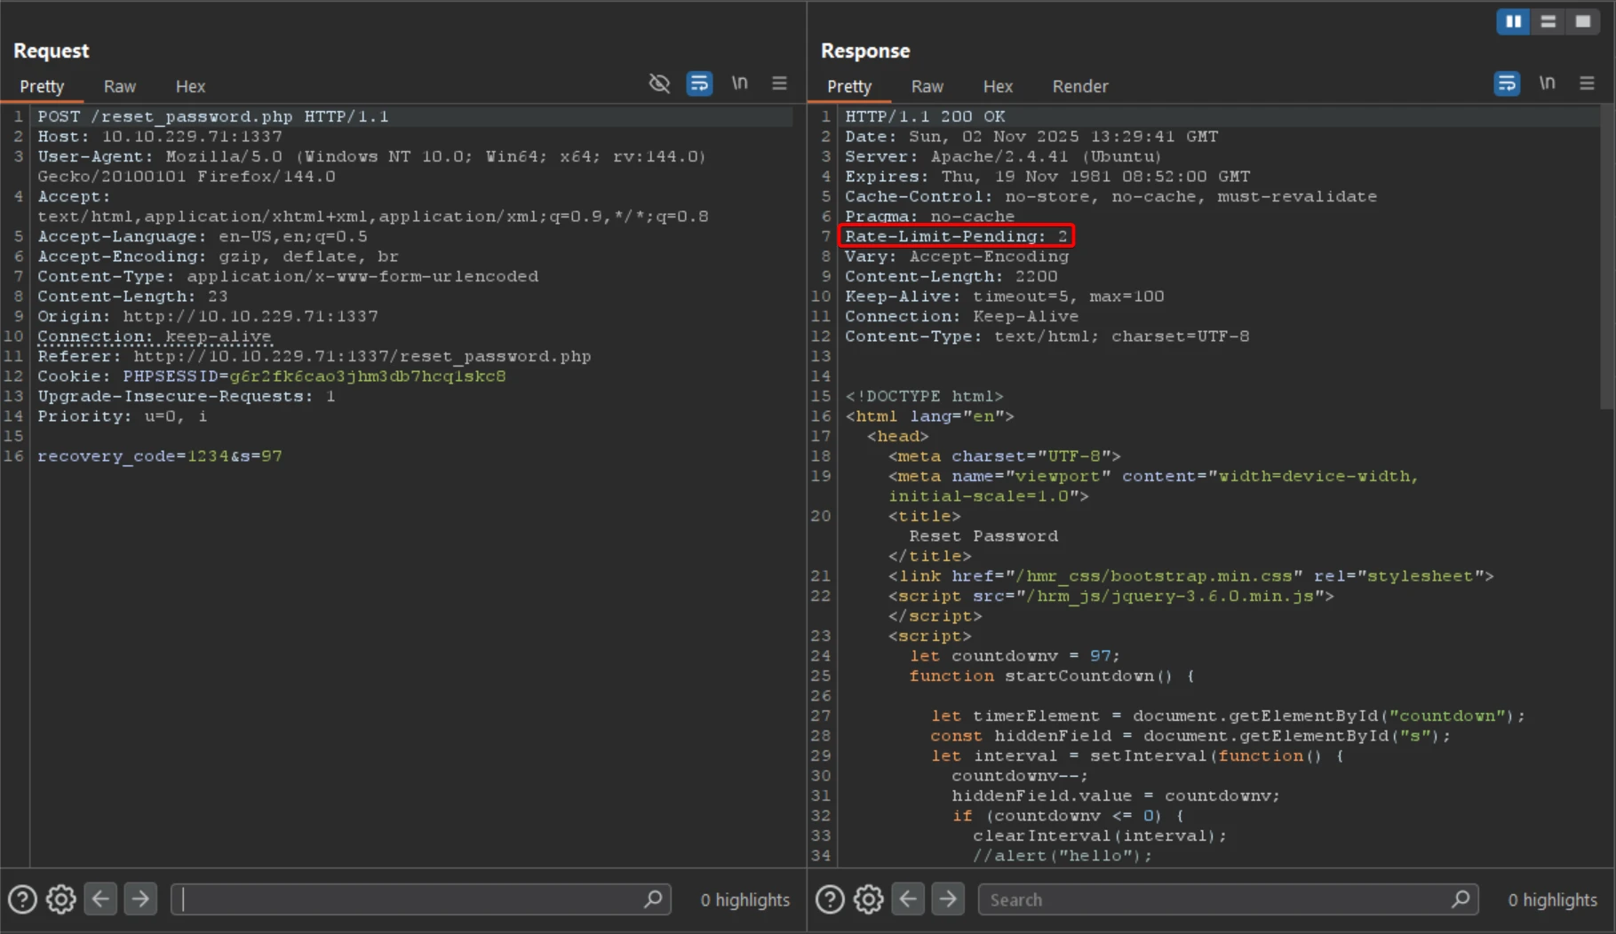Open Response search settings gear
The width and height of the screenshot is (1616, 934).
point(868,899)
